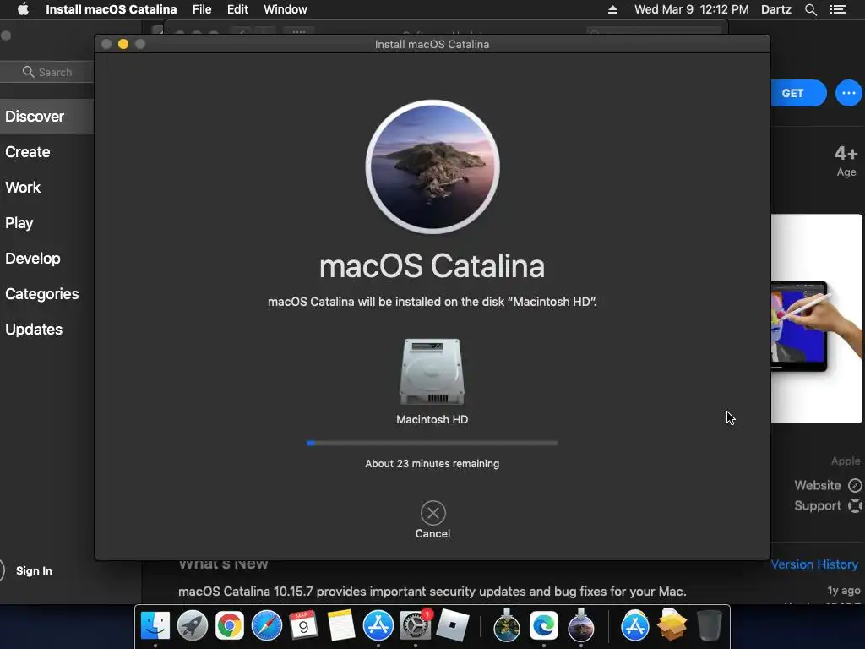Image resolution: width=865 pixels, height=649 pixels.
Task: Open Roblox icon in Dock
Action: 453,626
